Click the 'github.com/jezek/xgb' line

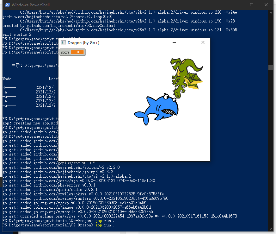click(79, 181)
